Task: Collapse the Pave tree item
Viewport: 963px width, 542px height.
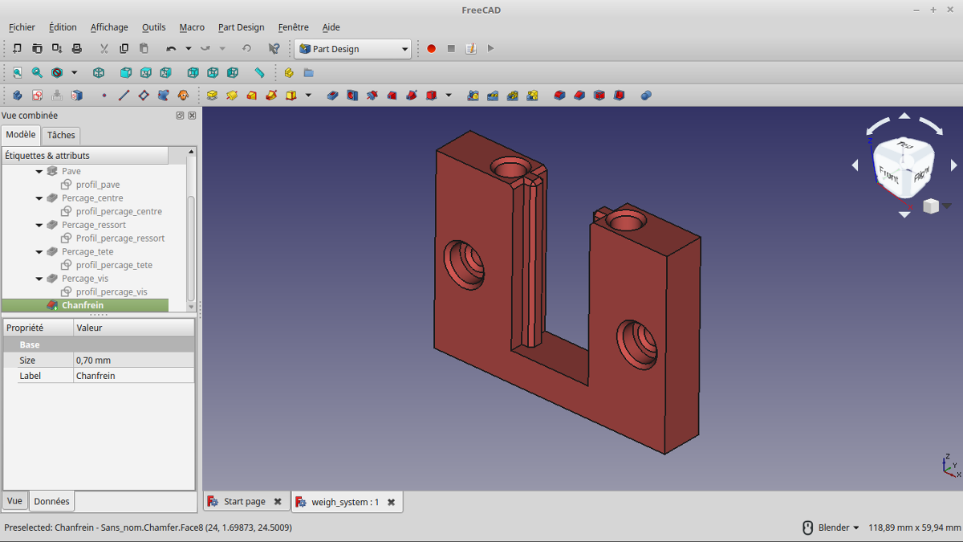Action: (39, 172)
